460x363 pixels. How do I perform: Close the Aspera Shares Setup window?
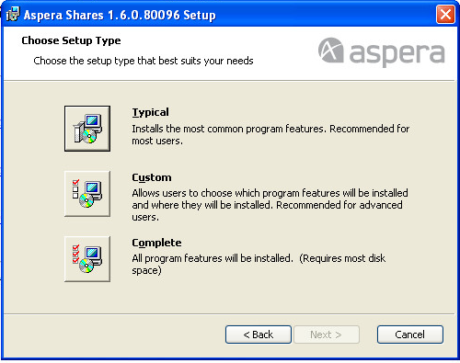445,14
